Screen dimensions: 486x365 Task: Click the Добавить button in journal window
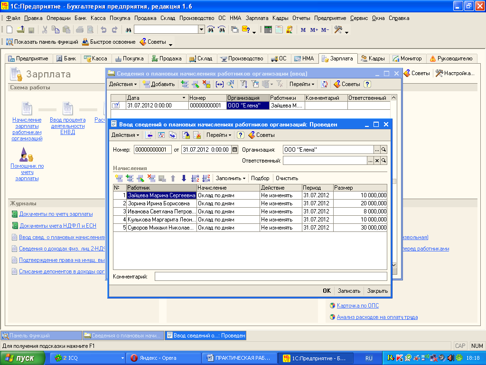159,84
